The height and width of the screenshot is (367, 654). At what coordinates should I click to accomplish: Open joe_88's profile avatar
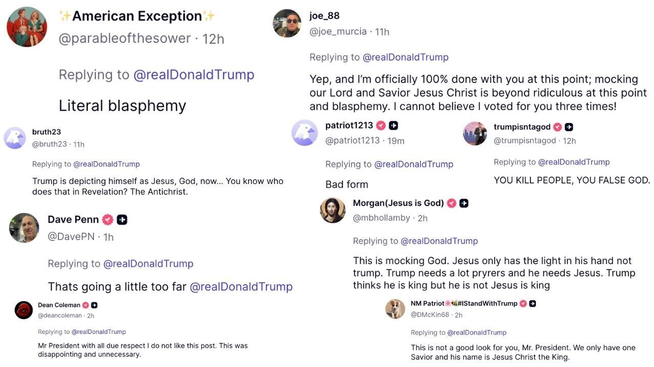pyautogui.click(x=287, y=23)
